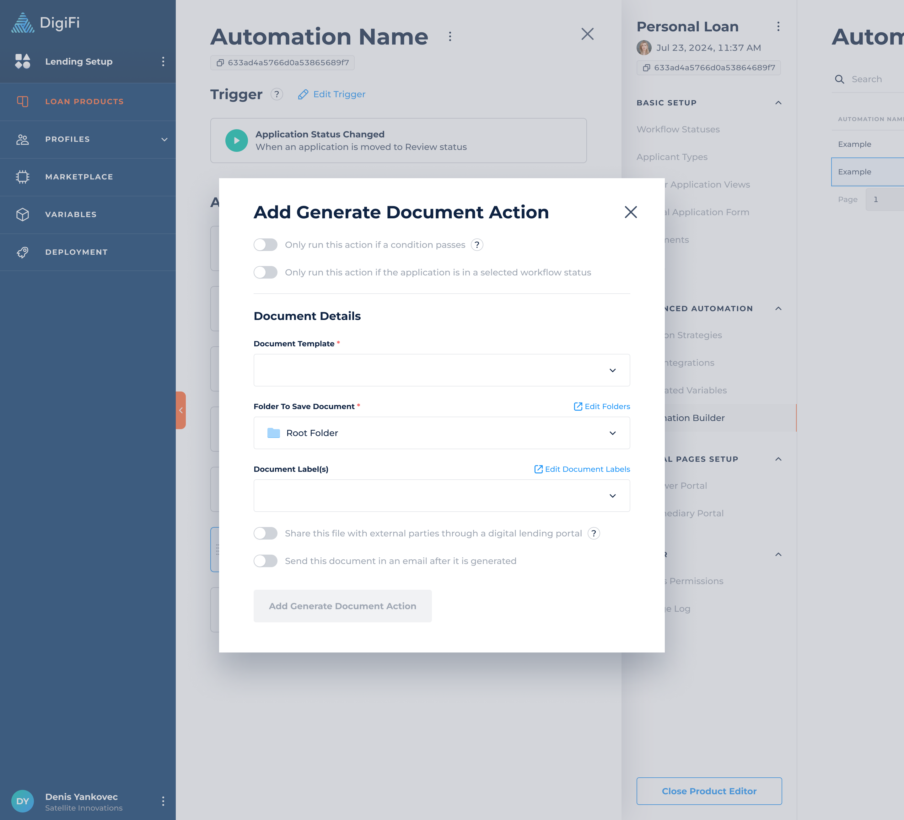Click the DigiFi logo icon

tap(22, 22)
